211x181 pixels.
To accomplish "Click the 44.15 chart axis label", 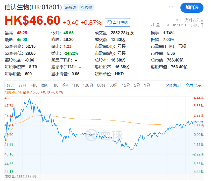I will pos(9,172).
